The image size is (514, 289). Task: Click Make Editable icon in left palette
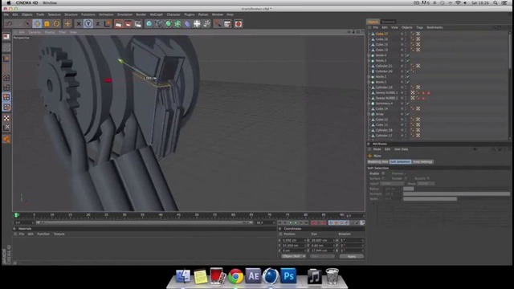6,37
